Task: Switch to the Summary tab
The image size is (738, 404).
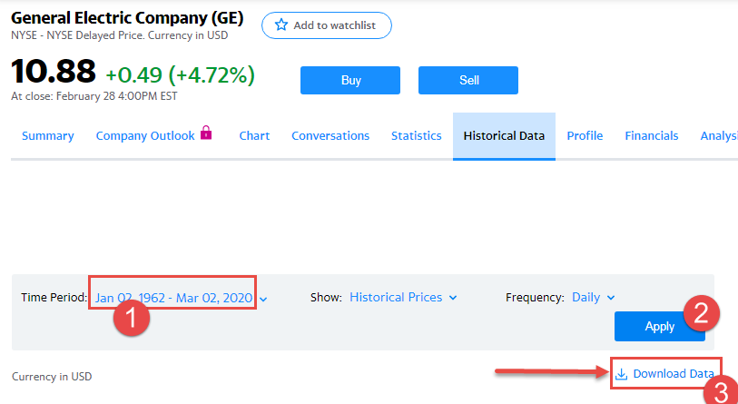Action: click(47, 136)
